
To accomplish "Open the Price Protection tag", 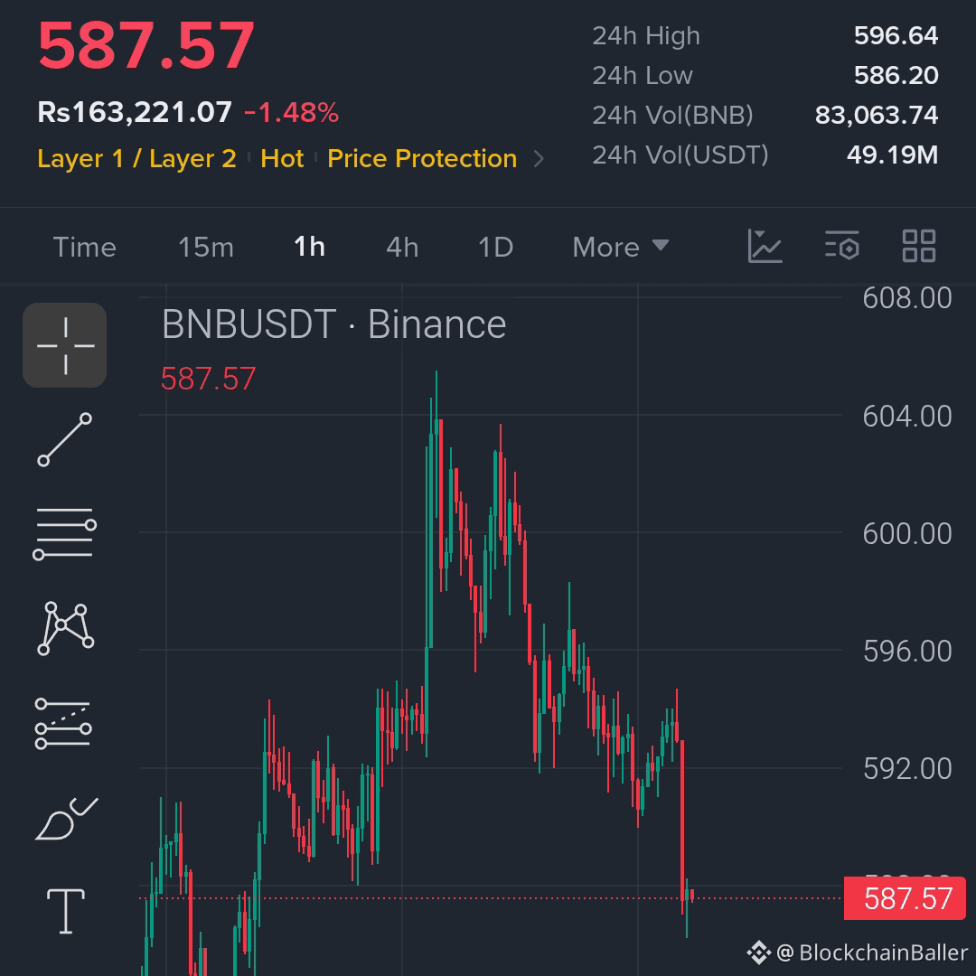I will point(422,159).
